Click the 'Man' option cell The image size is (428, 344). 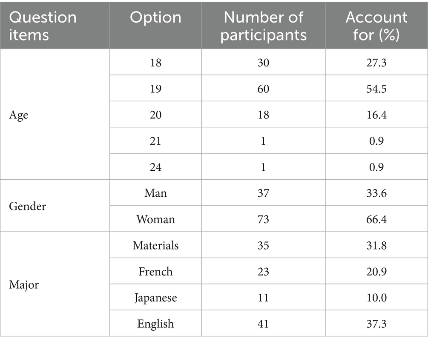(155, 193)
